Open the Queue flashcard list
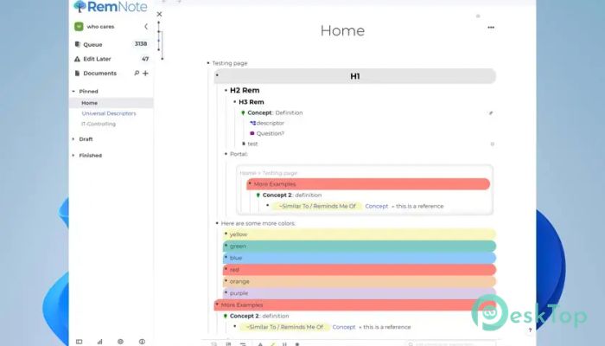This screenshot has height=346, width=605. [92, 43]
